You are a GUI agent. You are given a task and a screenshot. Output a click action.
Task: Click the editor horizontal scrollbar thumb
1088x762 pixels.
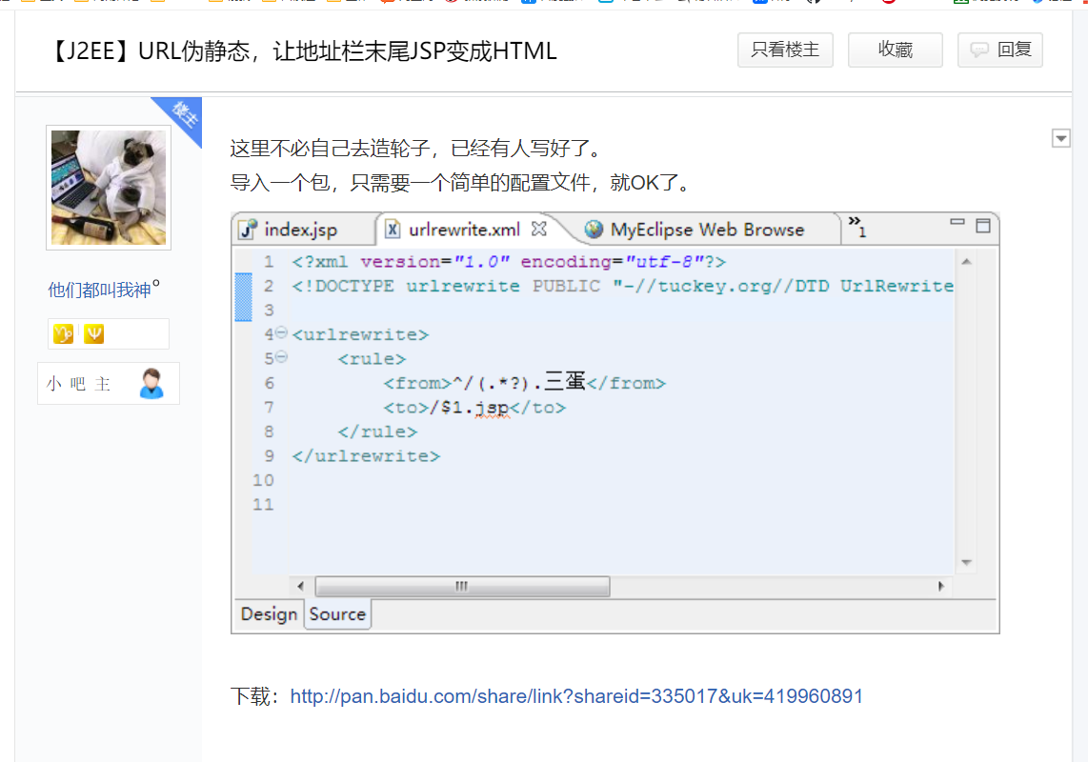click(x=462, y=587)
